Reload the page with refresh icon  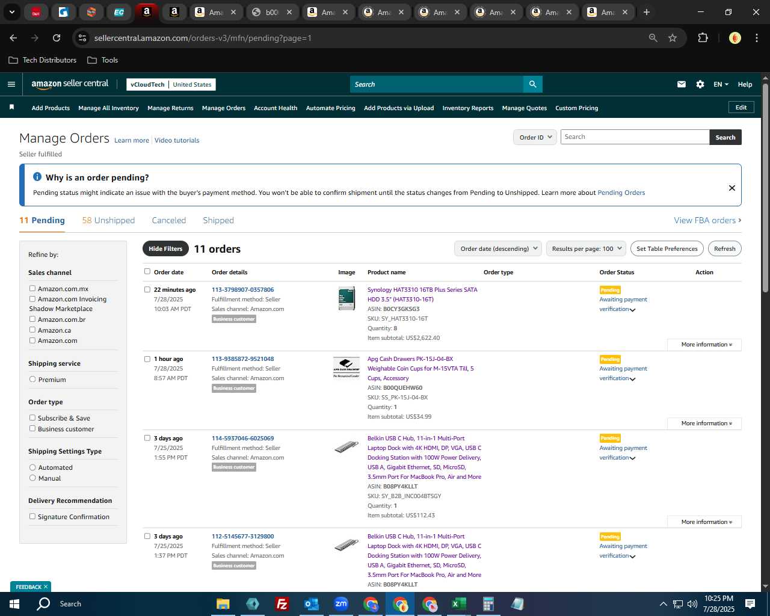tap(57, 38)
